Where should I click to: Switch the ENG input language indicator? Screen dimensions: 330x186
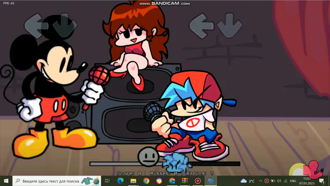click(x=293, y=181)
